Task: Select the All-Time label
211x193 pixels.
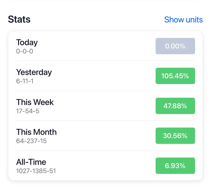Action: (31, 162)
